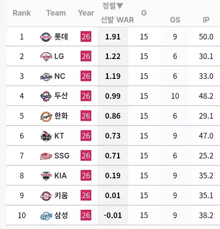220x229 pixels.
Task: Click the Hanwha Eagles team logo
Action: [x=46, y=116]
